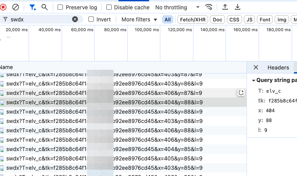Switch to the Headers tab

278,67
